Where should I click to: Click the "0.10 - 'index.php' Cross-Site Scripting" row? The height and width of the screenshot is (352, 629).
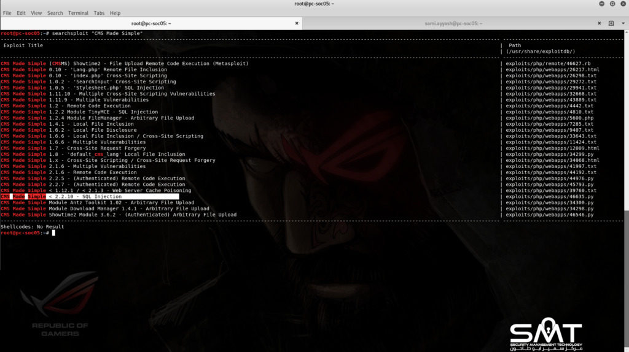pos(84,75)
